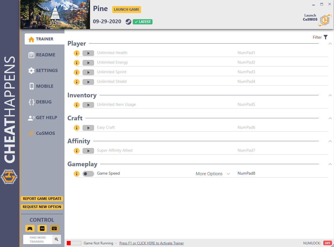This screenshot has width=334, height=247.
Task: Open info for Unlimited Shield
Action: [77, 82]
